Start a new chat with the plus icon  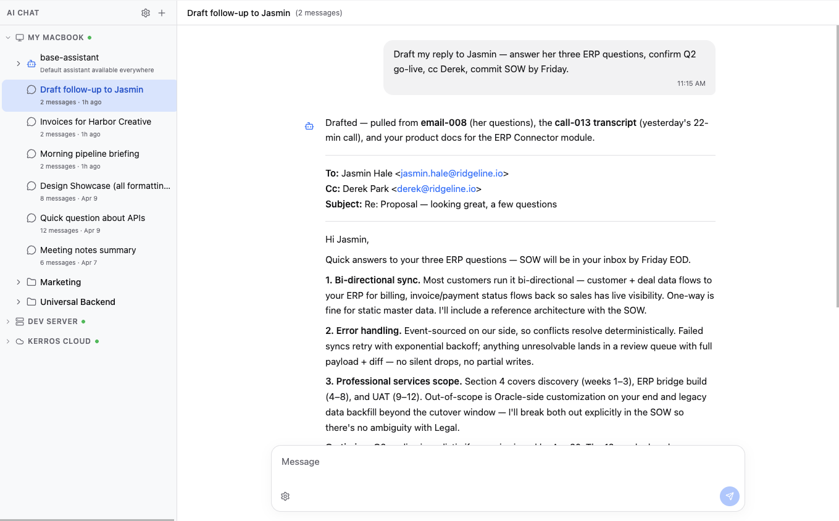click(x=162, y=12)
